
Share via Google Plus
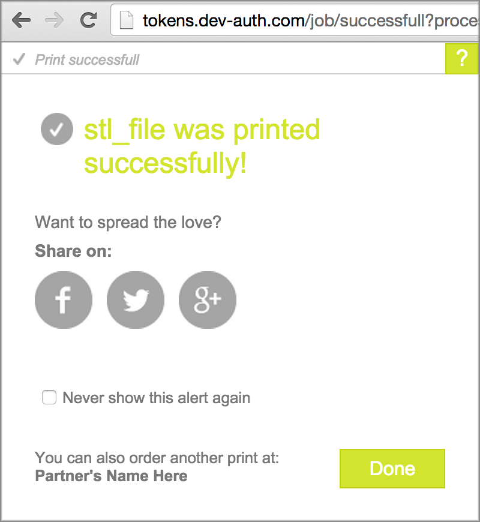(x=208, y=300)
